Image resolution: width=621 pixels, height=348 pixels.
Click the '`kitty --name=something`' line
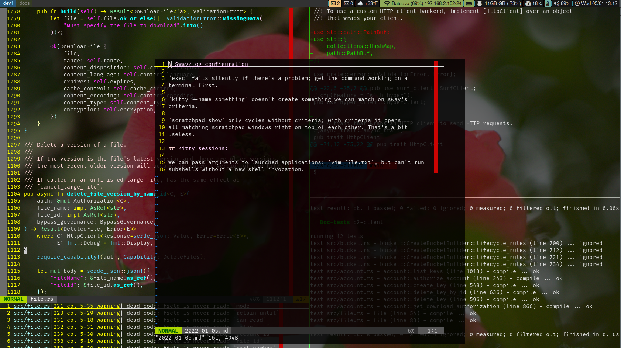point(288,99)
